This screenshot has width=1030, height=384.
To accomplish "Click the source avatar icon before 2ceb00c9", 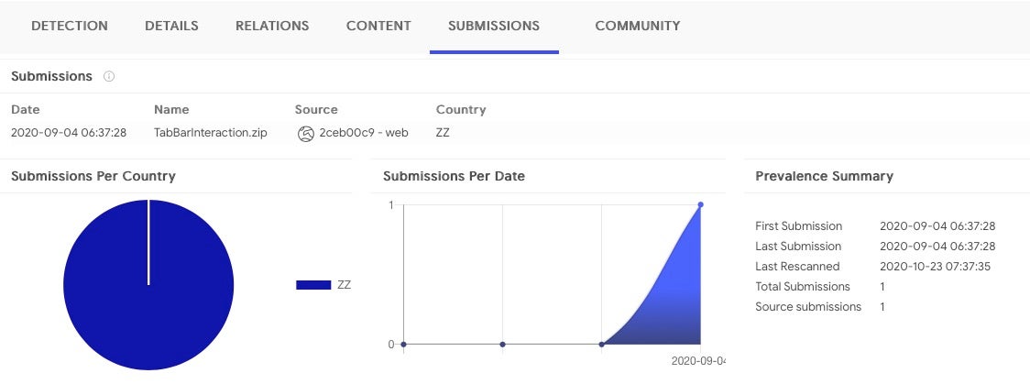I will coord(306,133).
